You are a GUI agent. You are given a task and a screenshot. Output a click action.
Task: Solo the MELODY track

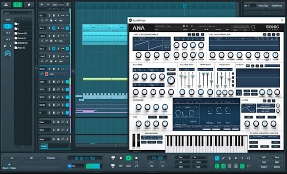click(49, 105)
